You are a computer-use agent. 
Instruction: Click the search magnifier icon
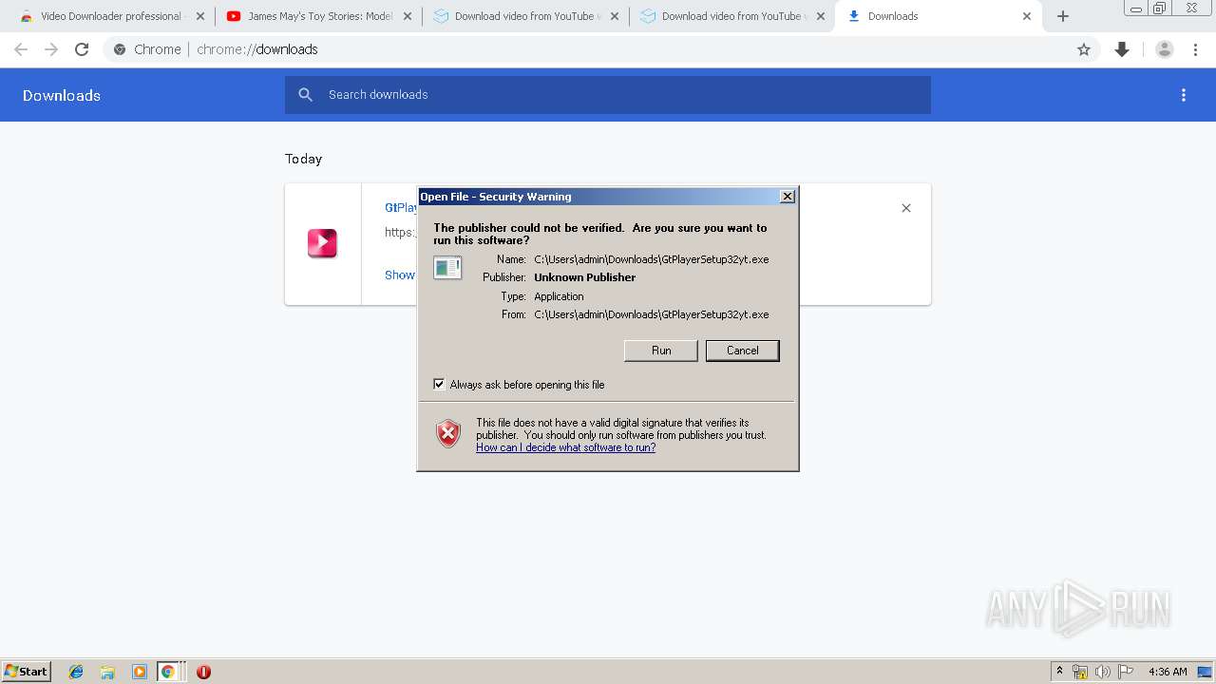point(306,95)
